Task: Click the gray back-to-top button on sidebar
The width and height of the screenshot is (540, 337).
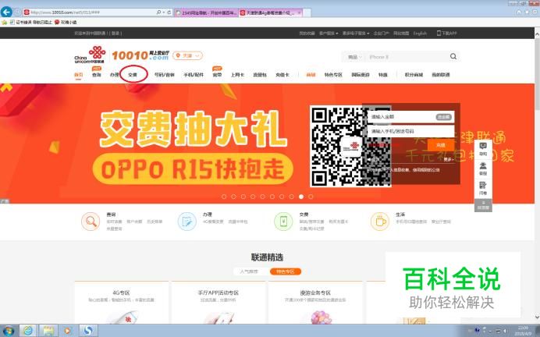Action: pyautogui.click(x=483, y=205)
